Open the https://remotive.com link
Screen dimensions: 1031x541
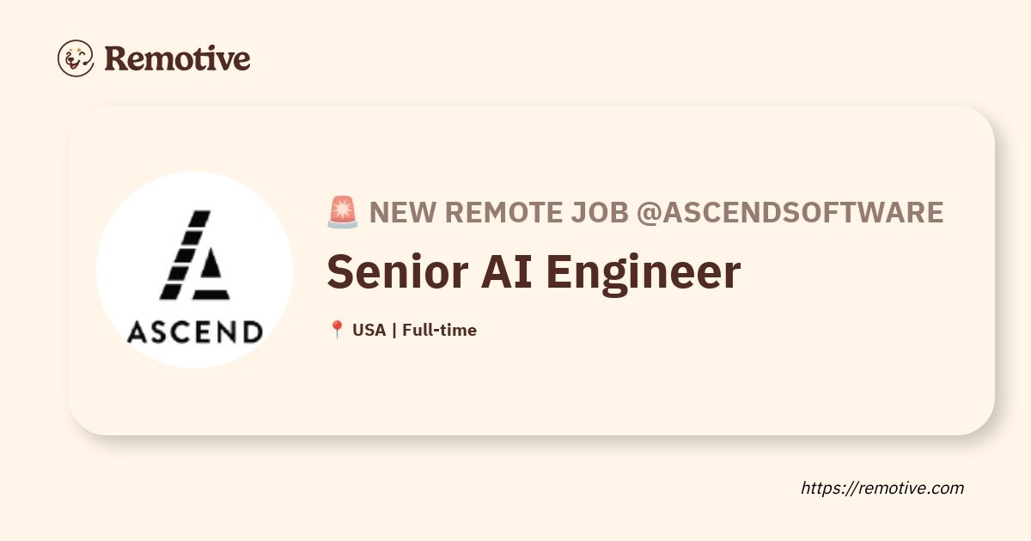(882, 488)
